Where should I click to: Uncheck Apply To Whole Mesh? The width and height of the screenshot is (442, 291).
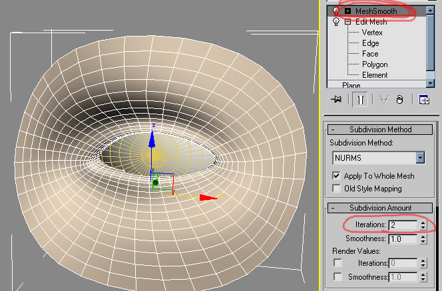click(x=336, y=175)
